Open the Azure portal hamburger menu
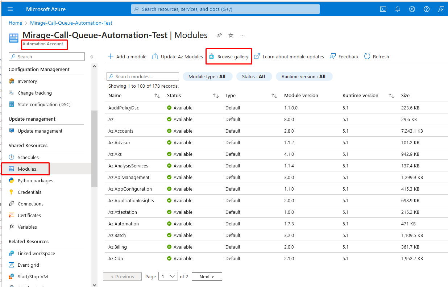 click(10, 9)
